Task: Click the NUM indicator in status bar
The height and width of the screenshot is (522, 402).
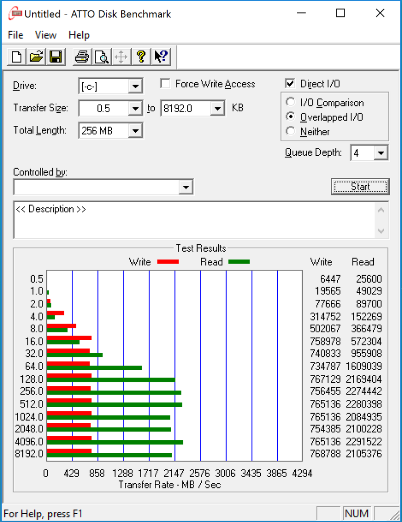Action: coord(357,513)
